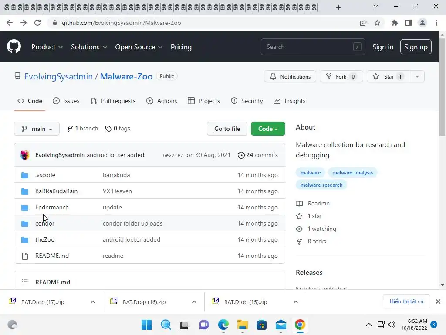The image size is (446, 335).
Task: Open the browser extensions puzzle icon
Action: pos(394,23)
